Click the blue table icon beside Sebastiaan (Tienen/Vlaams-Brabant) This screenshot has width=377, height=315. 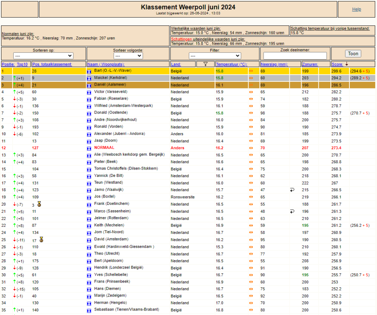(x=89, y=311)
